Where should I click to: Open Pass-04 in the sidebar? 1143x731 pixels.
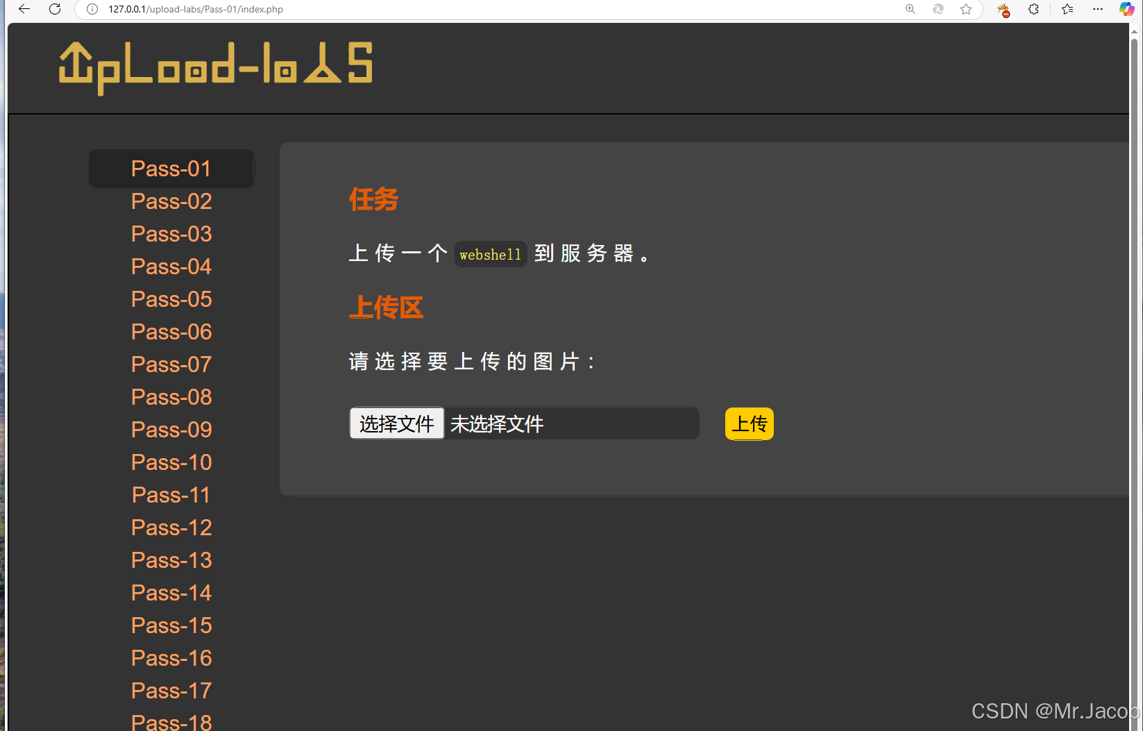coord(171,267)
